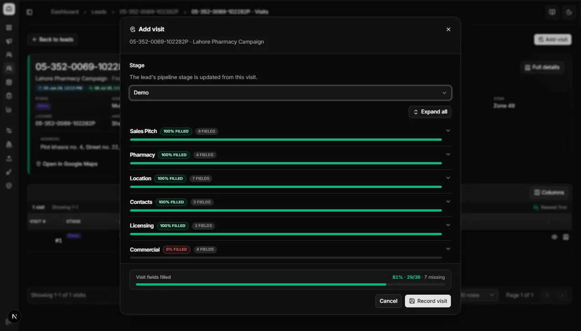Screen dimensions: 581x331
Task: Click the Cancel button
Action: 388,301
